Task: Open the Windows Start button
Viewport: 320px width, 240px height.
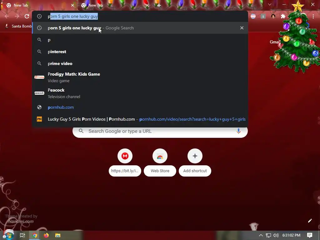Action: (8, 235)
